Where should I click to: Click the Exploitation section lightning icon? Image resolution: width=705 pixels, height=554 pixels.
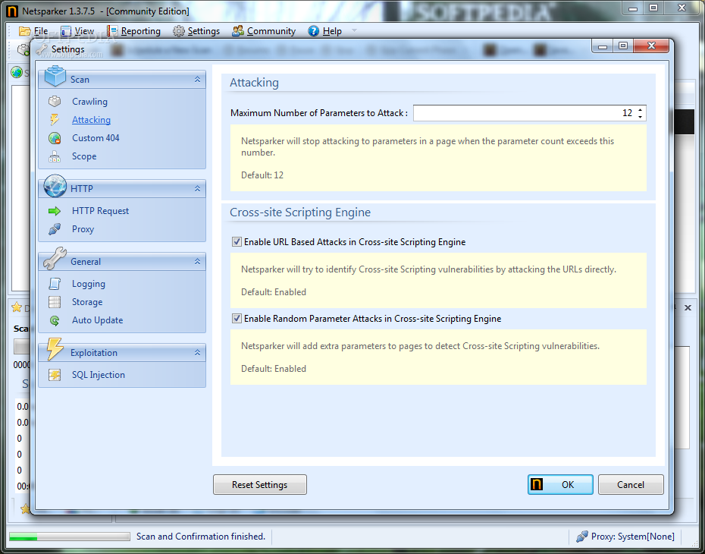tap(55, 349)
